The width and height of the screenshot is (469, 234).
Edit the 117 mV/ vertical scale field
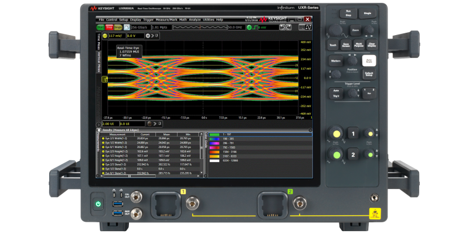click(117, 36)
